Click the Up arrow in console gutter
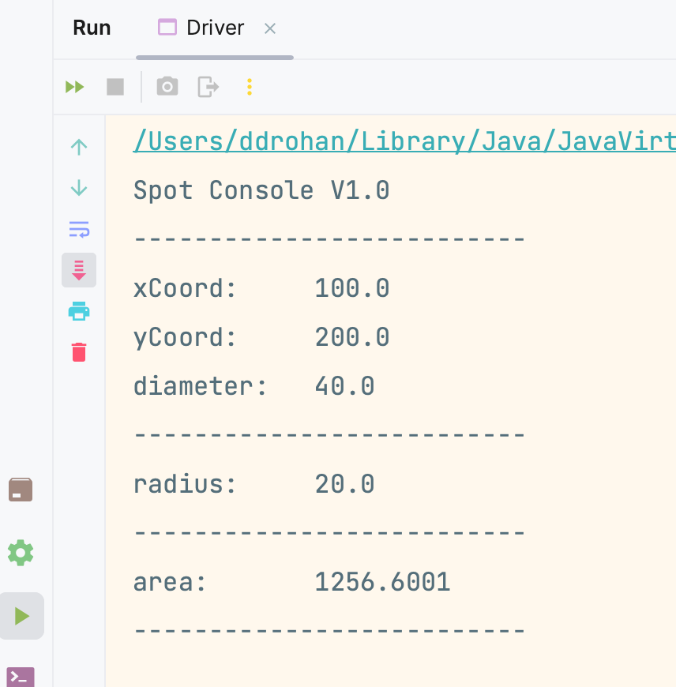Screen dimensions: 676x687 click(x=79, y=147)
